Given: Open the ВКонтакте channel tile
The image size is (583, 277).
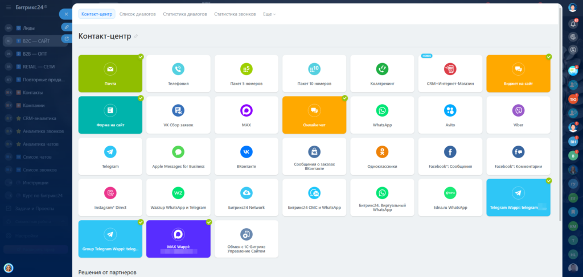Looking at the screenshot, I should click(246, 156).
